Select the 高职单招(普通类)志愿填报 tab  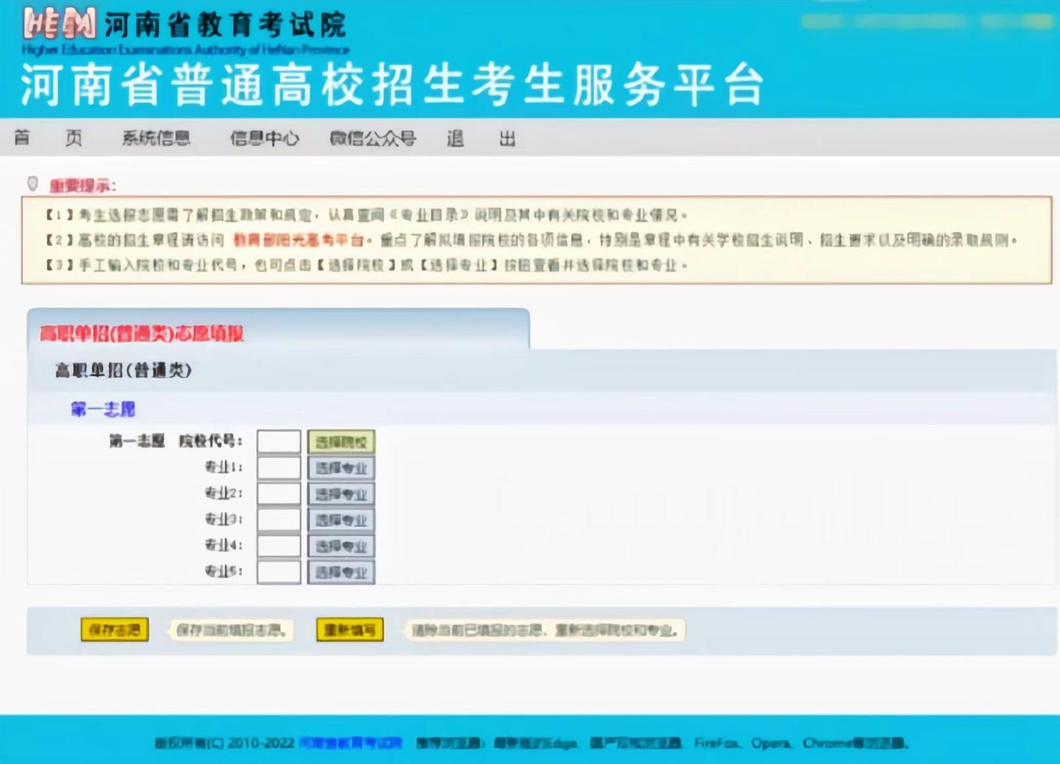point(142,333)
